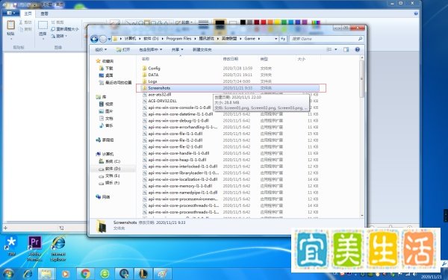This screenshot has width=448, height=280.
Task: Click Crop in Paint image group
Action: (57, 22)
